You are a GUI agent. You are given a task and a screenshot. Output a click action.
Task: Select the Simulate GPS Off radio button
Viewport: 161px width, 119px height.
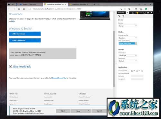132,71
